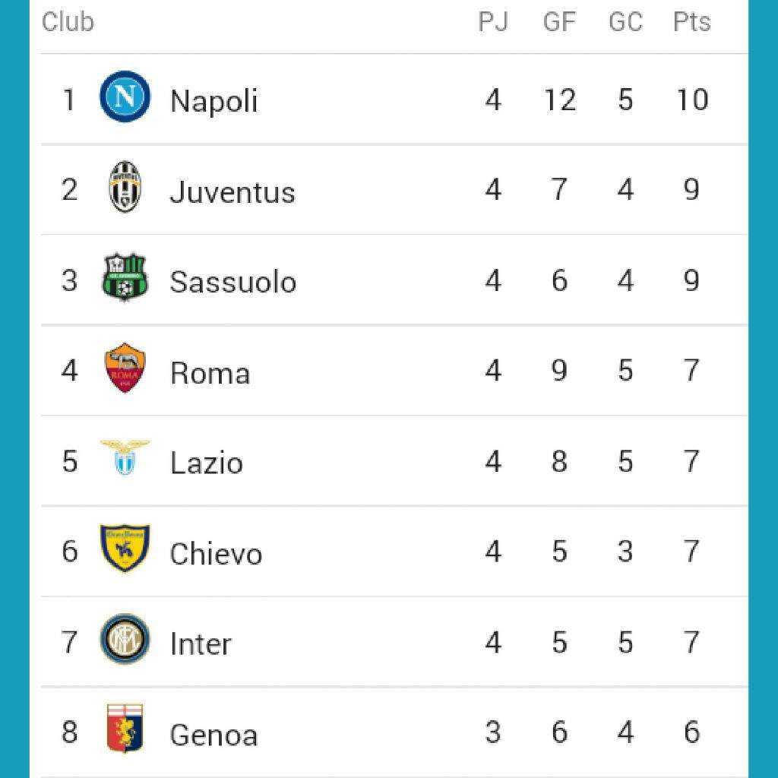Image resolution: width=778 pixels, height=778 pixels.
Task: Click Napoli's 10 points value
Action: [x=693, y=100]
